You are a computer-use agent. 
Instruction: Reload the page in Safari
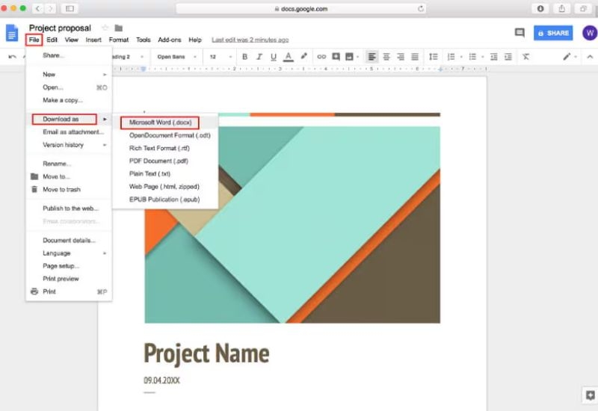[x=420, y=9]
